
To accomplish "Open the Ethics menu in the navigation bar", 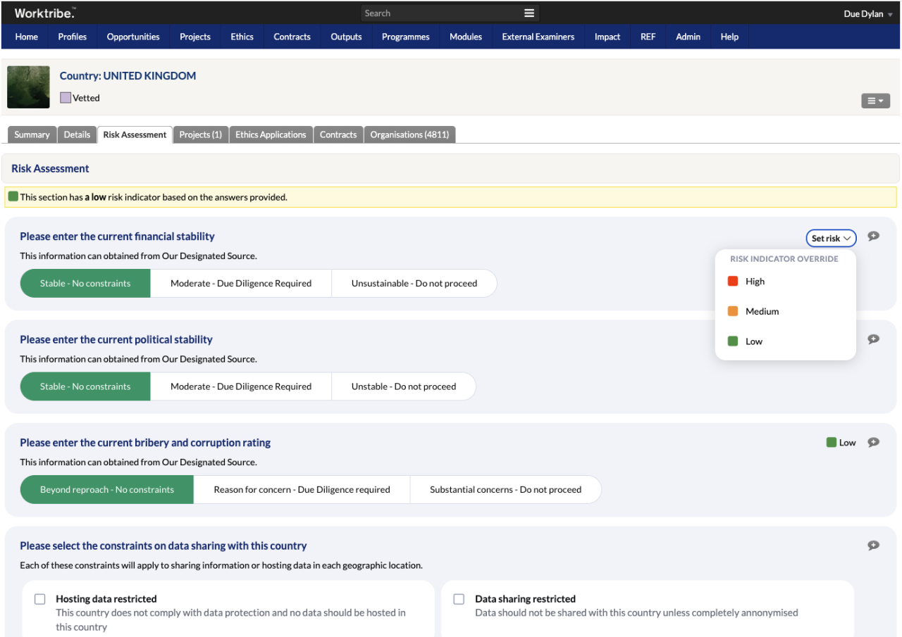I will coord(242,37).
